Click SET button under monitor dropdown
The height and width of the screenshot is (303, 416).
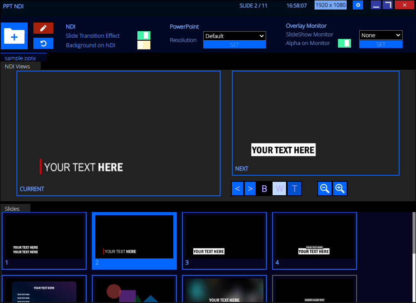pyautogui.click(x=381, y=44)
